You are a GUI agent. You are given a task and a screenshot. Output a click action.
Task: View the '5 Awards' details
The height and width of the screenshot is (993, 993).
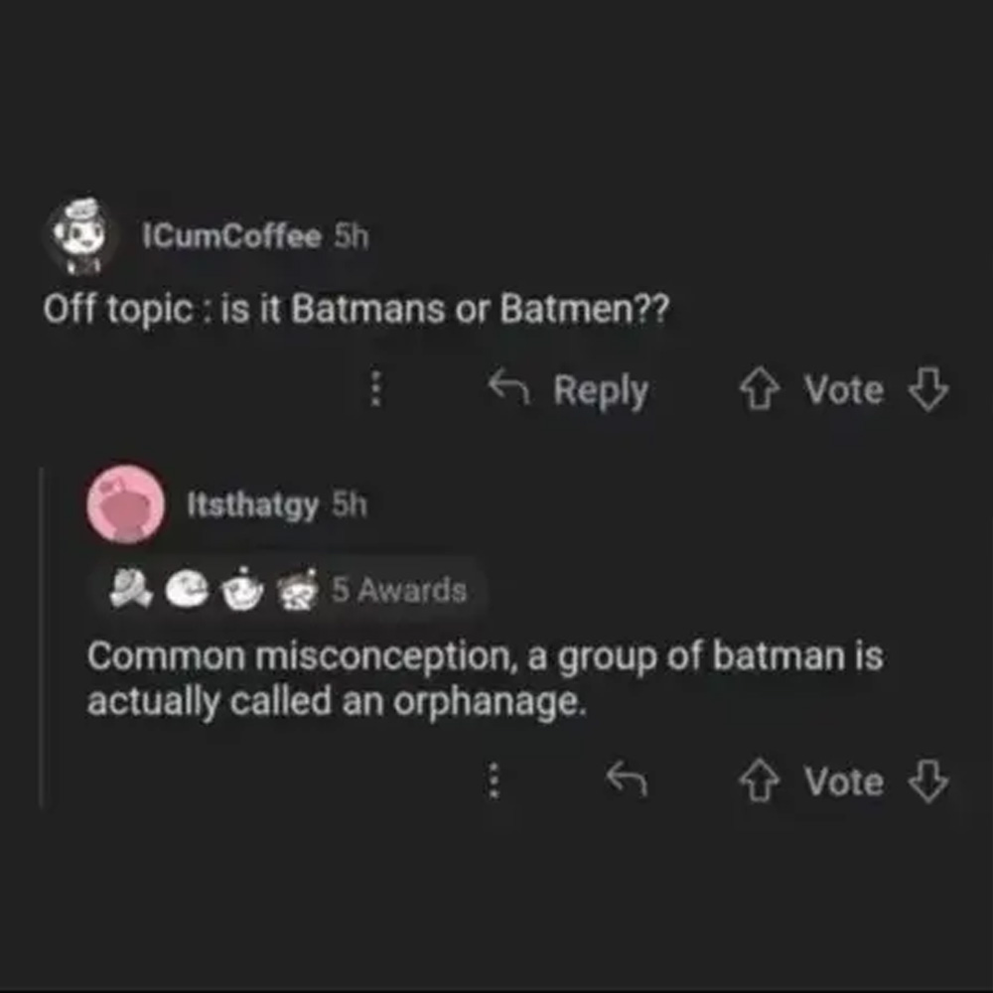(398, 590)
